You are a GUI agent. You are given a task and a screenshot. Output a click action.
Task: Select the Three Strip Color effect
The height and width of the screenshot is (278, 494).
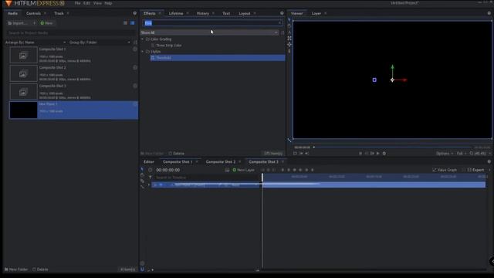[168, 46]
